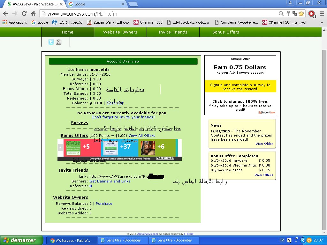Click the warrior game +6 offer
Image resolution: width=327 pixels, height=245 pixels.
pos(157,148)
